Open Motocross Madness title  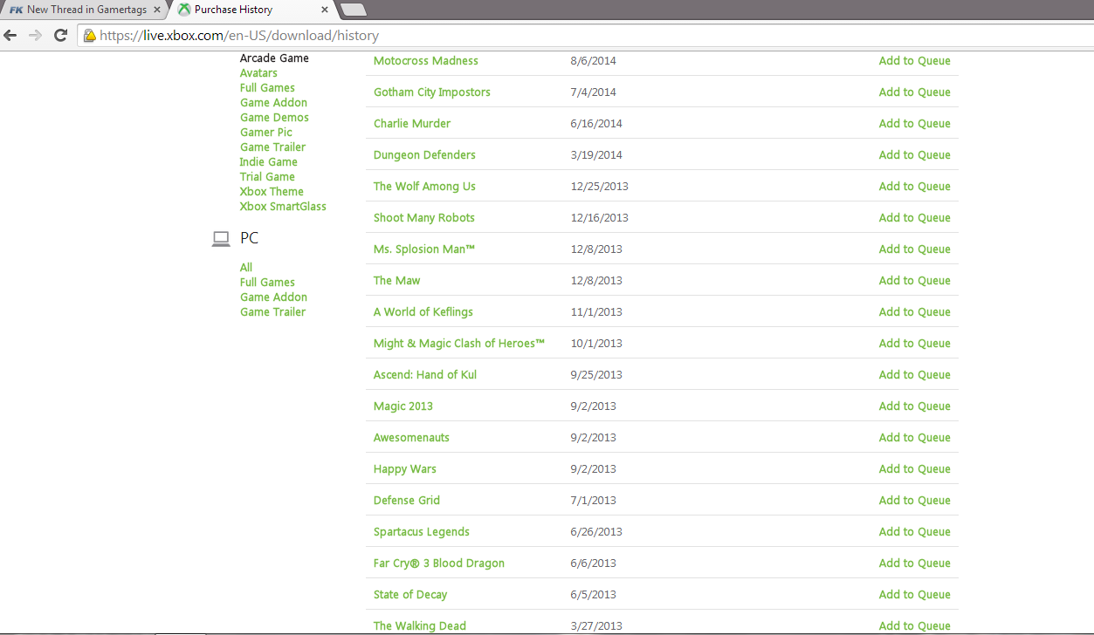click(426, 61)
